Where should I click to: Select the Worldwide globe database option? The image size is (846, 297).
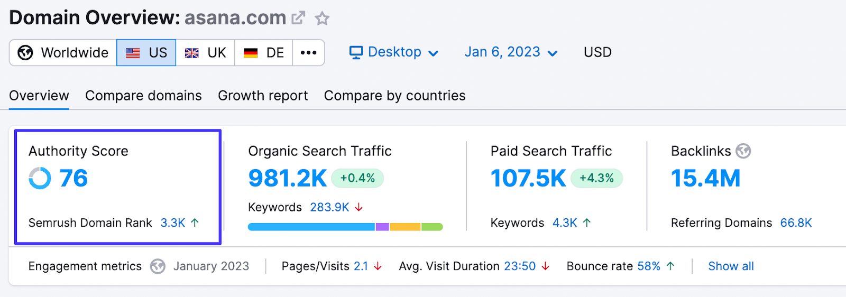point(63,53)
